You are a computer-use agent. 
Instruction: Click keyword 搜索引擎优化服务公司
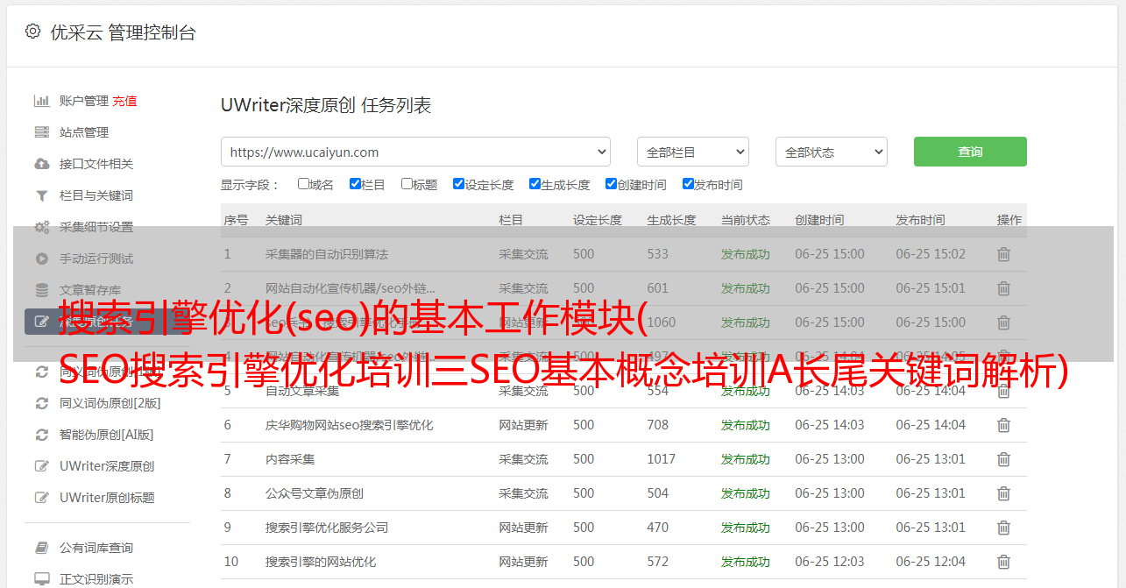pyautogui.click(x=327, y=528)
